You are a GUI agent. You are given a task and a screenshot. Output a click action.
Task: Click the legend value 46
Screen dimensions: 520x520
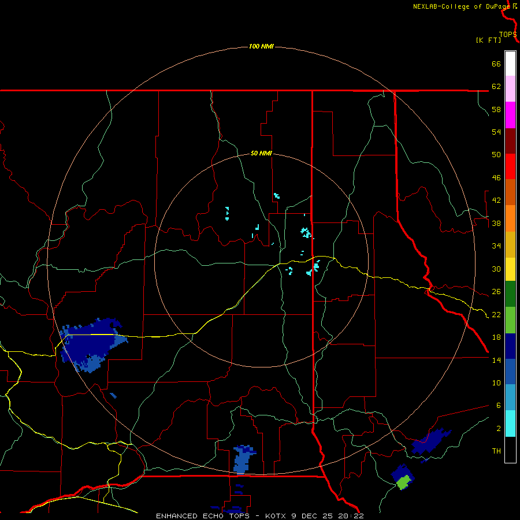point(496,178)
